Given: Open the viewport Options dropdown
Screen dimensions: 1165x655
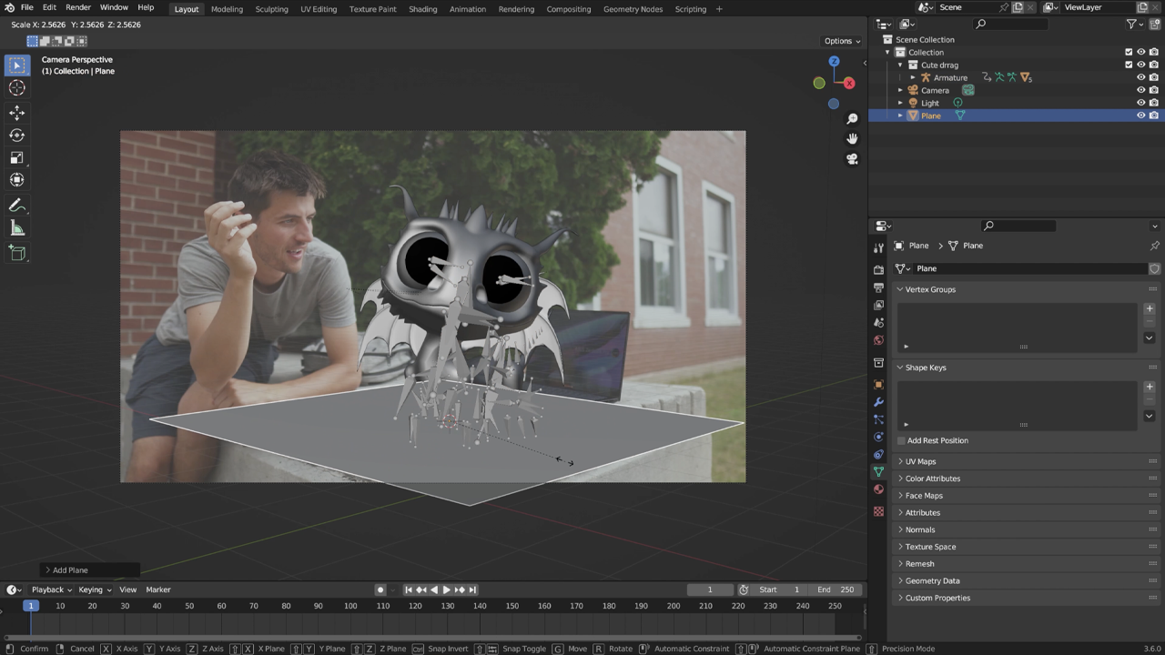Looking at the screenshot, I should tap(842, 41).
